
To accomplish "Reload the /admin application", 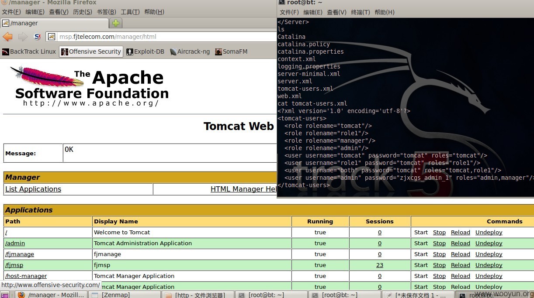I will (x=461, y=243).
